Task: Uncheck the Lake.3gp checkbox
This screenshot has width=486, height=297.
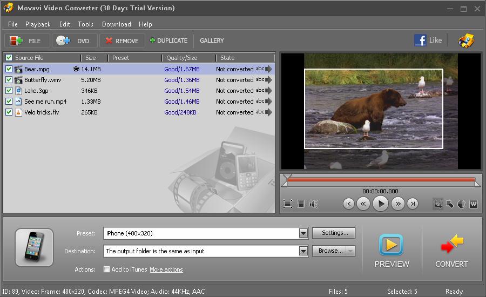Action: coord(9,91)
